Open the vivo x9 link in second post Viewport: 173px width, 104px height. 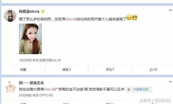(49, 89)
